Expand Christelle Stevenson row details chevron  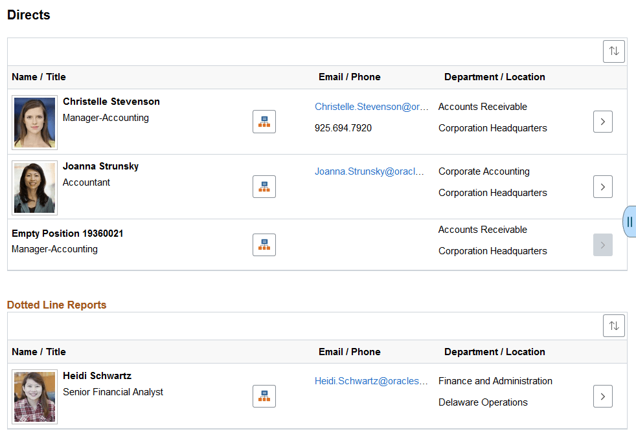click(x=602, y=122)
